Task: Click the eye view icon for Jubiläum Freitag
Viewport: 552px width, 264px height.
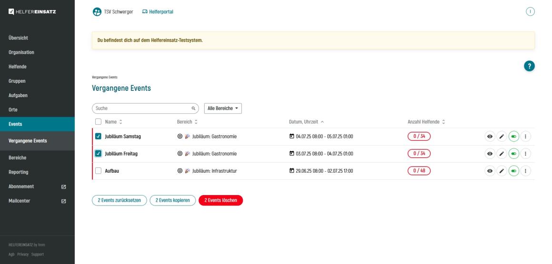Action: point(489,154)
